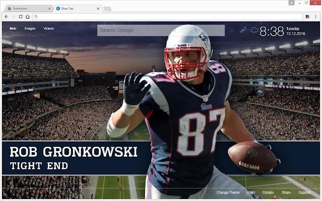Click the user profile icon in title bar

click(x=291, y=3)
